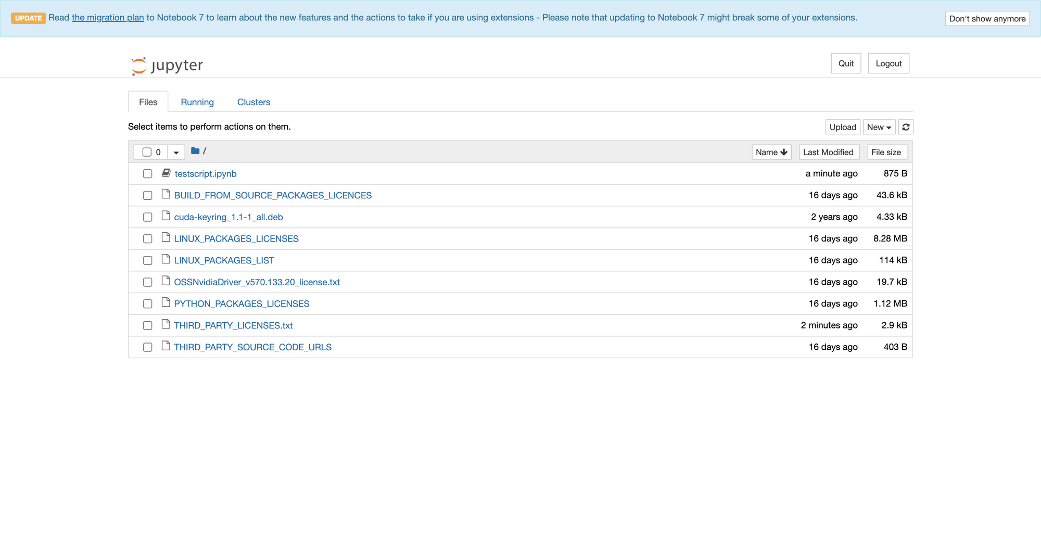The image size is (1041, 534).
Task: Expand the selection type dropdown arrow
Action: (176, 152)
